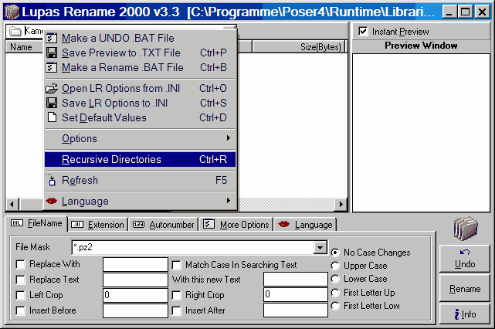Click the More Options checklist tab icon
The width and height of the screenshot is (495, 329).
click(209, 224)
